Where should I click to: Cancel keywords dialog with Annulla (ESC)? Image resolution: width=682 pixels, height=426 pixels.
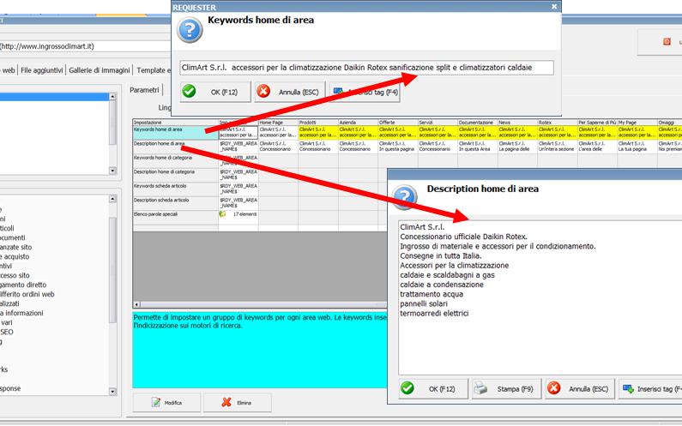[290, 93]
